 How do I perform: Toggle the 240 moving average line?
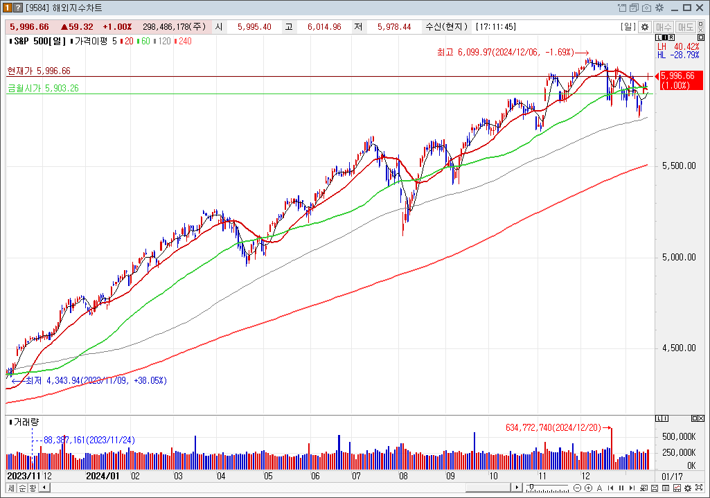click(x=184, y=41)
